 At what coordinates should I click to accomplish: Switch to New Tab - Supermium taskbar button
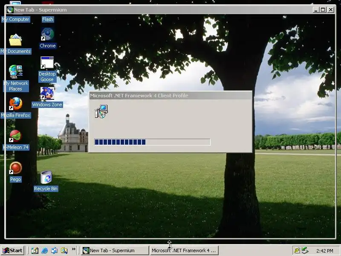[115, 250]
